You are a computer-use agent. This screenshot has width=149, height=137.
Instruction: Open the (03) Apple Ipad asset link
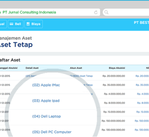click(46, 101)
